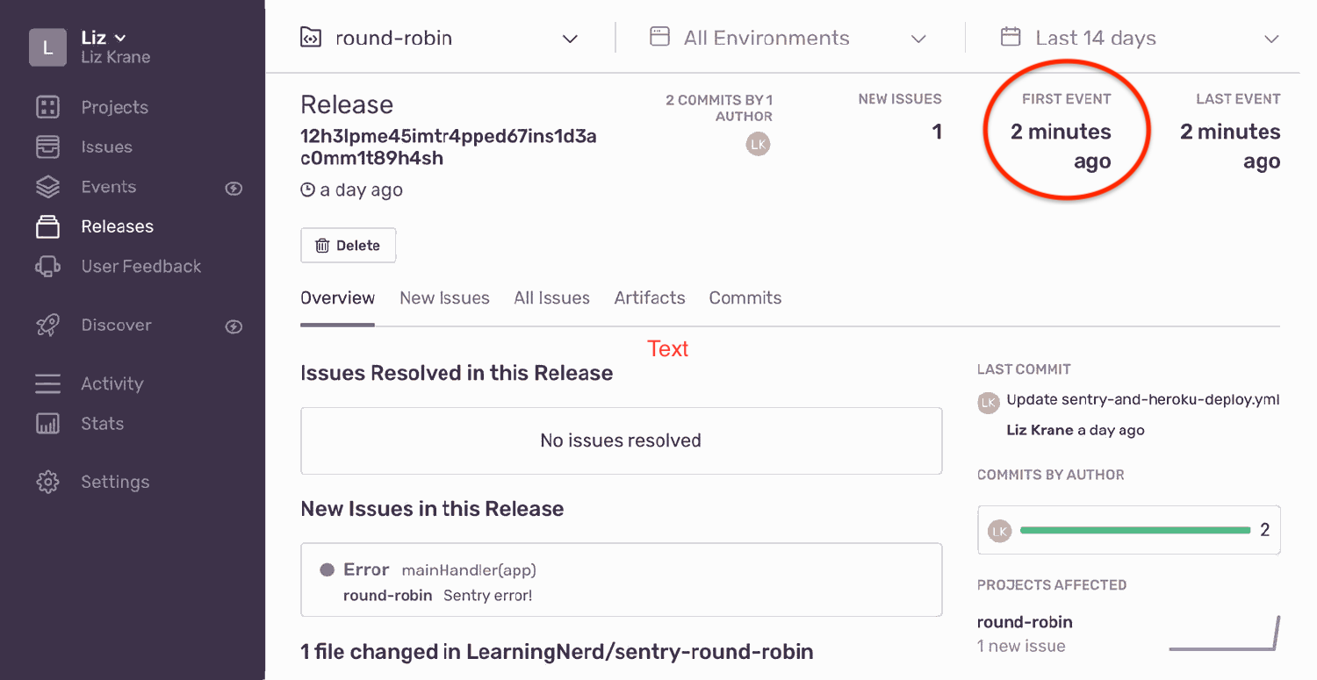The width and height of the screenshot is (1317, 680).
Task: Go to Stats in the sidebar
Action: coord(102,423)
